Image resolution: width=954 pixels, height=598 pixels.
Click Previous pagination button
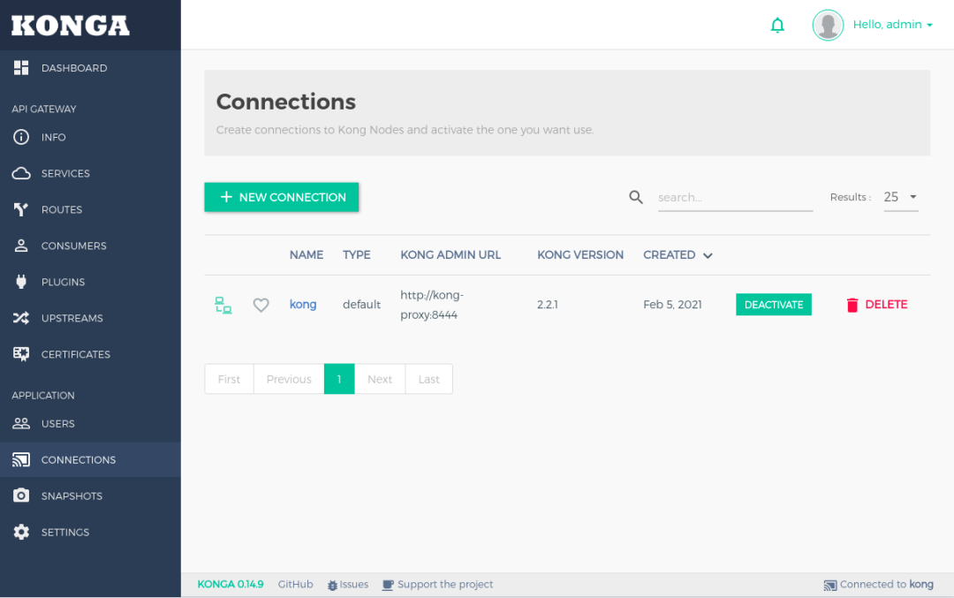(288, 379)
